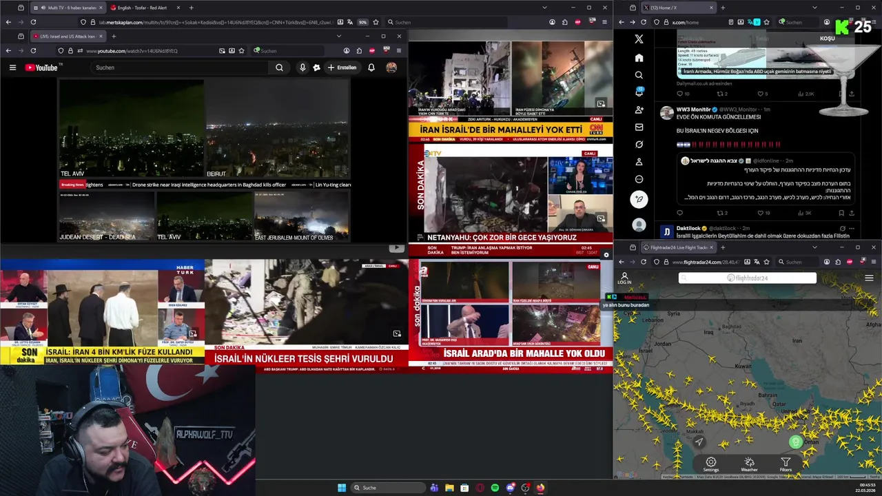Open YouTube notifications bell

point(371,68)
